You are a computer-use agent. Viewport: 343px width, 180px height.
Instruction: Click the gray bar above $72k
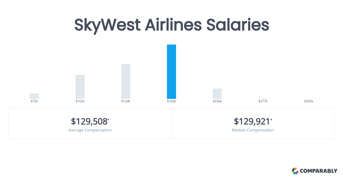click(34, 96)
